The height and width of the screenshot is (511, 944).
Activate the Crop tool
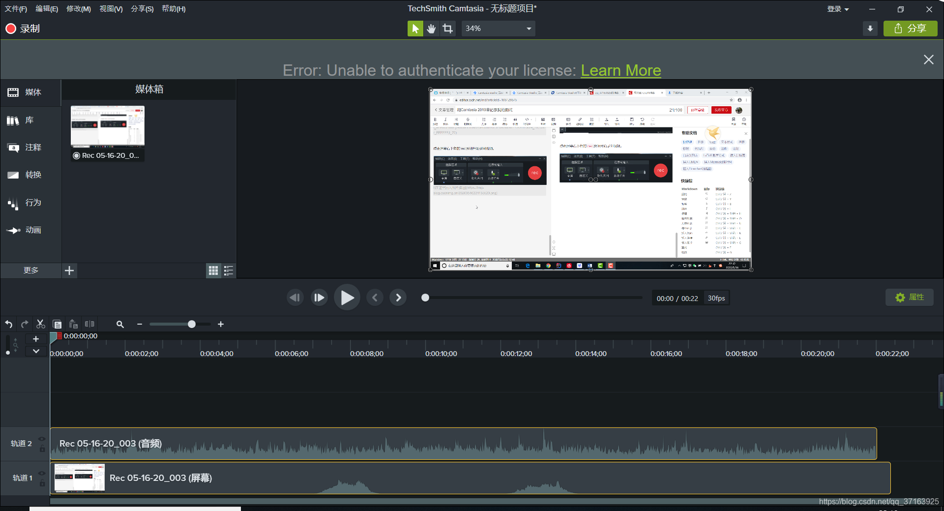click(x=447, y=29)
